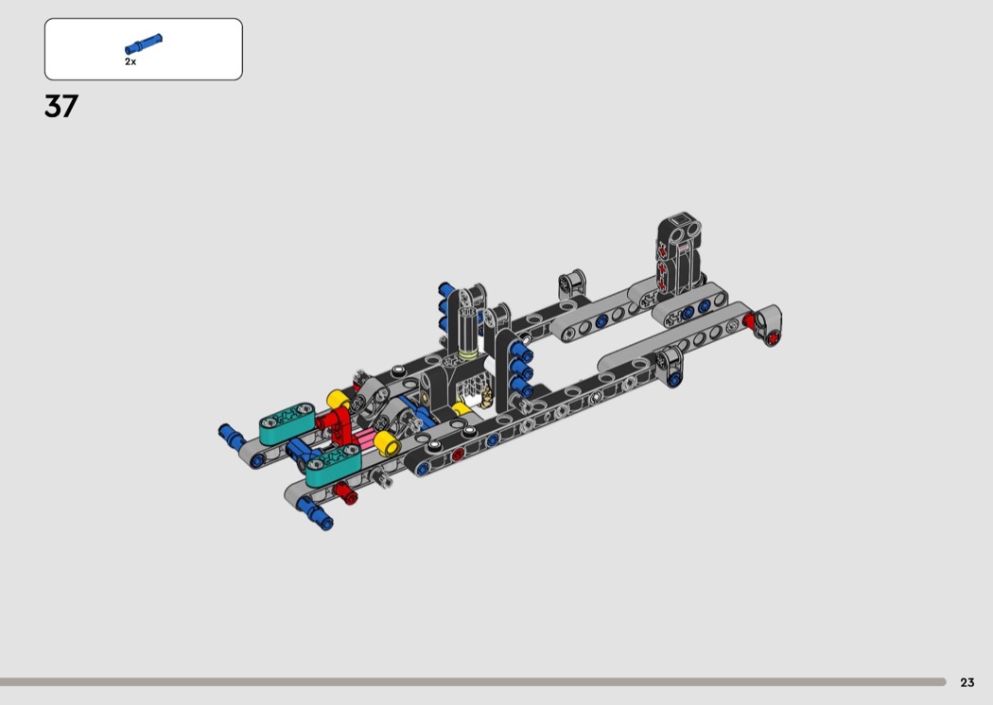The width and height of the screenshot is (993, 705).
Task: Click the step number 37
Action: pos(61,107)
